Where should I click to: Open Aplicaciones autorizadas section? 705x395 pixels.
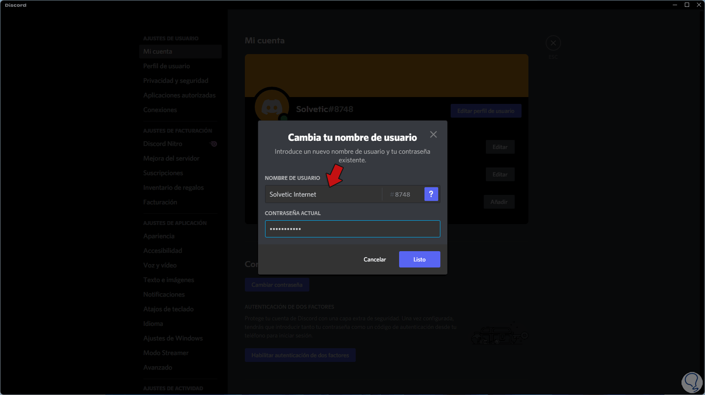pos(180,95)
